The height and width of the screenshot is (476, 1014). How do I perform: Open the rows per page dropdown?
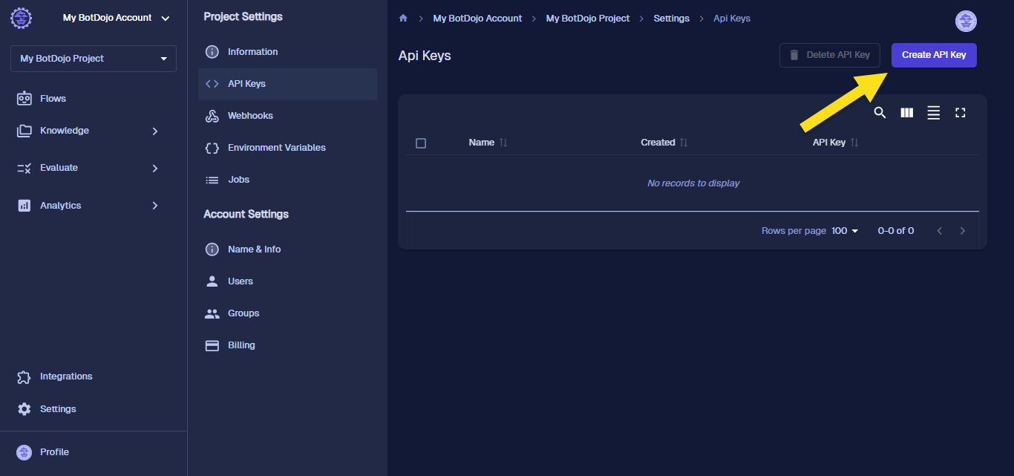click(x=845, y=231)
